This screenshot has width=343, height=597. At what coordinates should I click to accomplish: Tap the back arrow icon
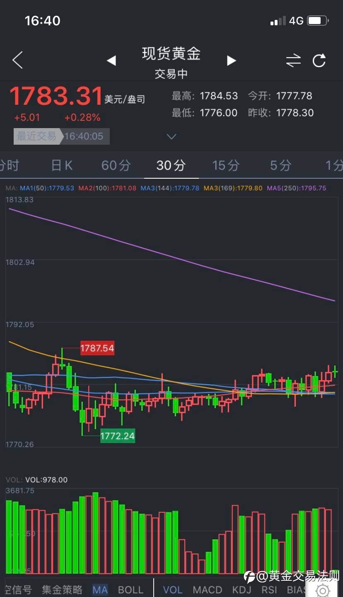tap(17, 61)
